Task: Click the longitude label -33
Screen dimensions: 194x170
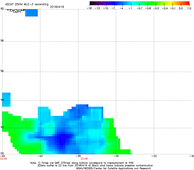Action: [x=154, y=156]
